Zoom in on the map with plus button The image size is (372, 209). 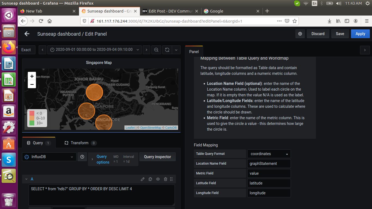(x=32, y=76)
